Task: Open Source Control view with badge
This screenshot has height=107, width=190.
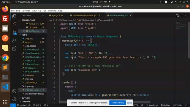Action: pyautogui.click(x=15, y=32)
